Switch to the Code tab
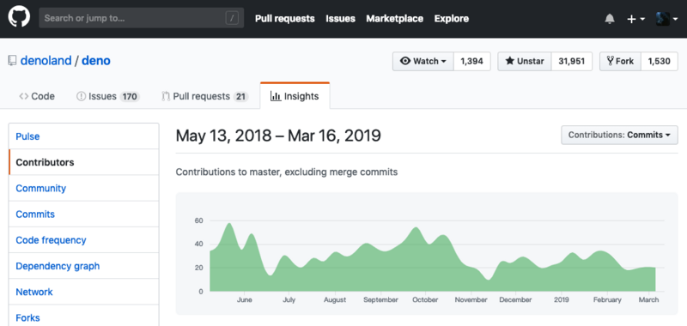The width and height of the screenshot is (687, 326). tap(37, 96)
